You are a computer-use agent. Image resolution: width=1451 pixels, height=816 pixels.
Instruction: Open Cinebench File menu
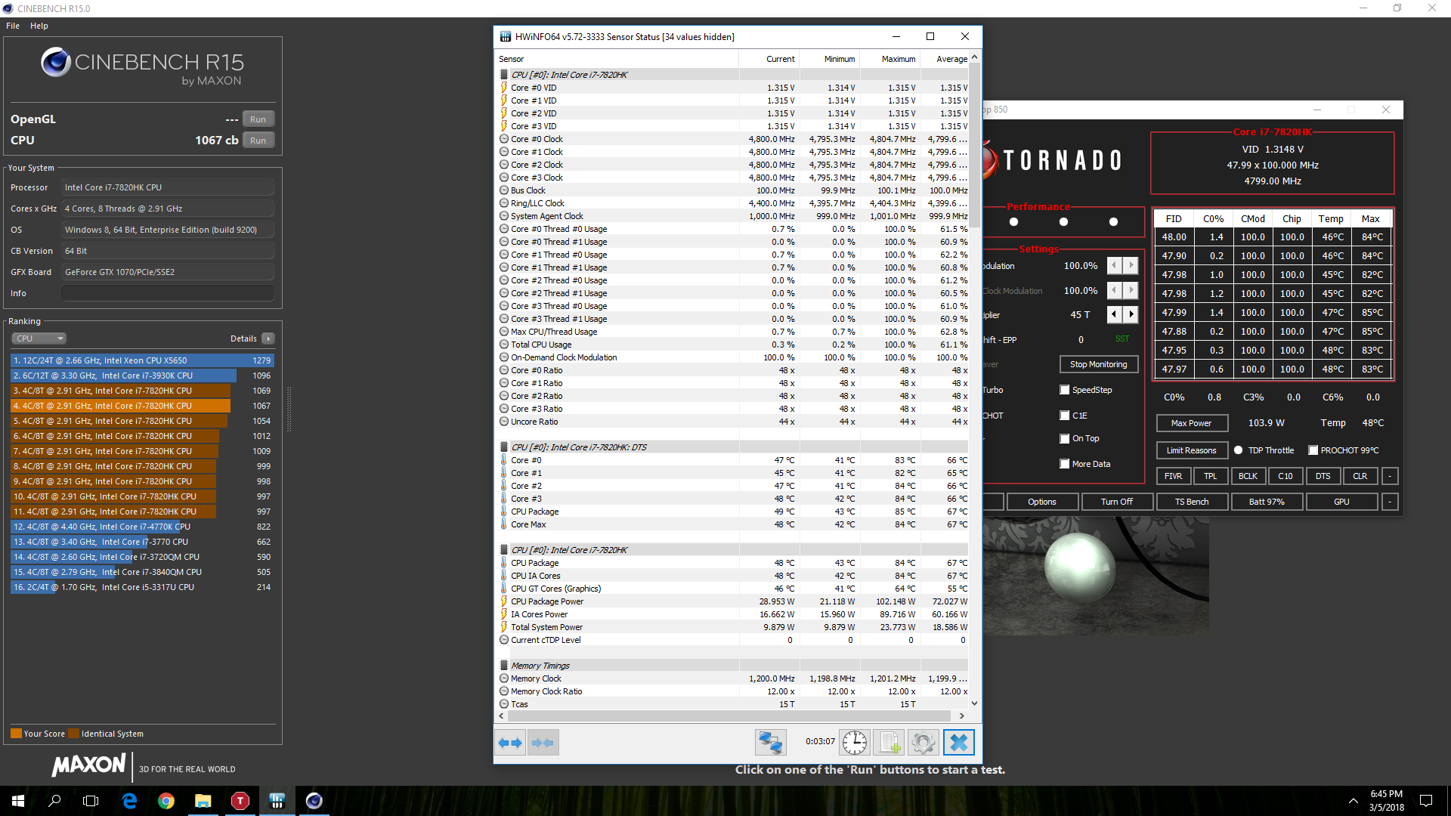(x=13, y=26)
